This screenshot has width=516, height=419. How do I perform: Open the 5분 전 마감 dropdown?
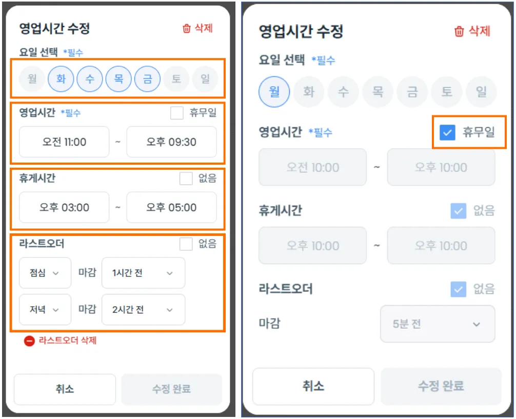pyautogui.click(x=437, y=324)
